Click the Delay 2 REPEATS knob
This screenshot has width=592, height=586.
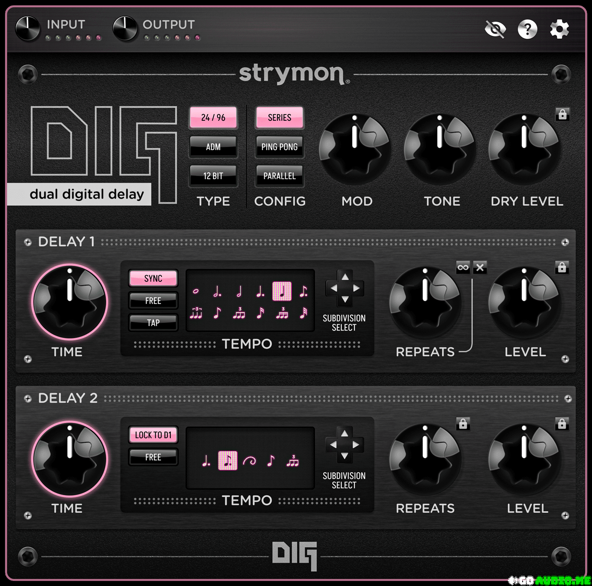[x=425, y=458]
